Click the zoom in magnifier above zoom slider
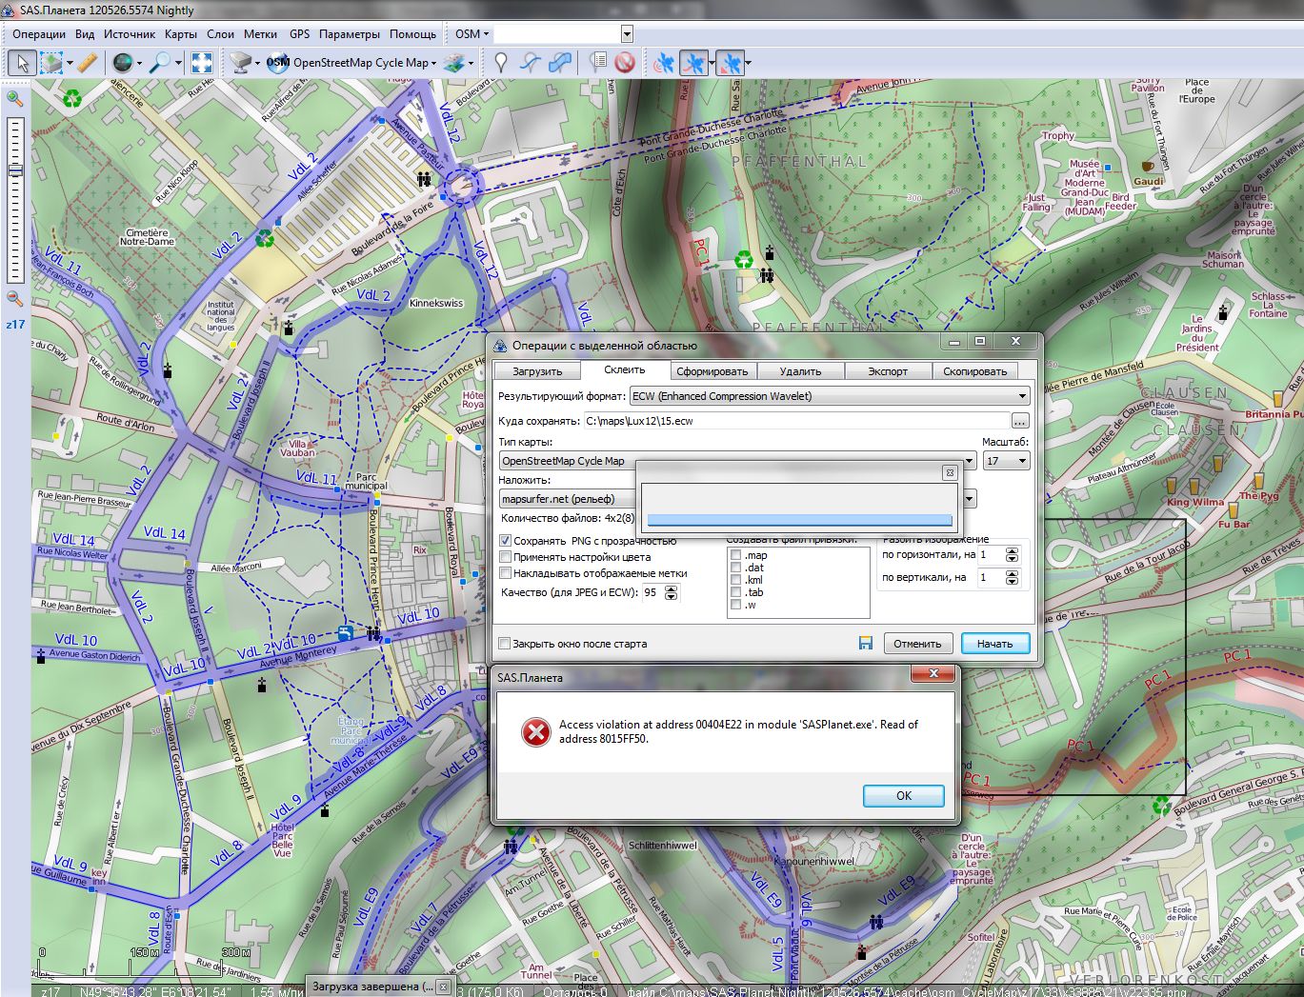 point(14,98)
